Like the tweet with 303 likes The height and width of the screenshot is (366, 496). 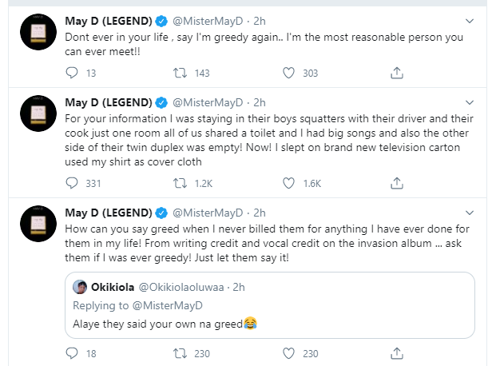[290, 74]
